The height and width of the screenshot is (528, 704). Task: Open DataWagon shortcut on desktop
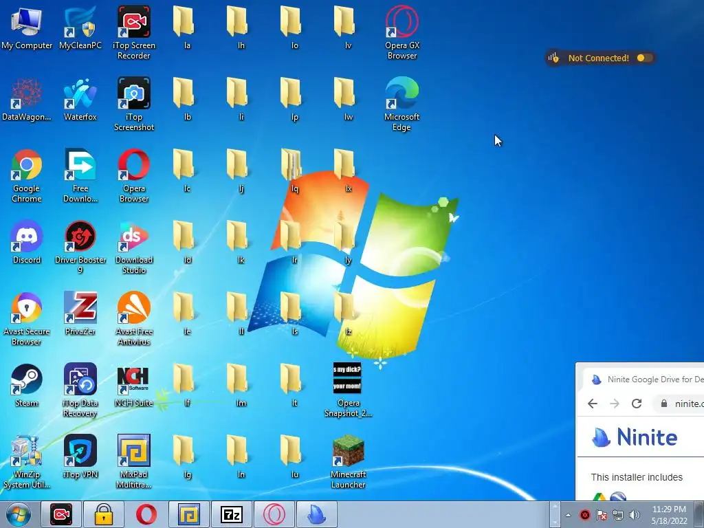pos(27,100)
